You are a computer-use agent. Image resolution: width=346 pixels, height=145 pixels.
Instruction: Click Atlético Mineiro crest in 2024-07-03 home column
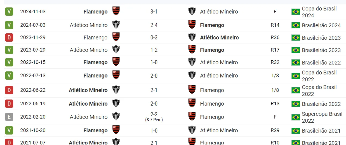click(116, 25)
